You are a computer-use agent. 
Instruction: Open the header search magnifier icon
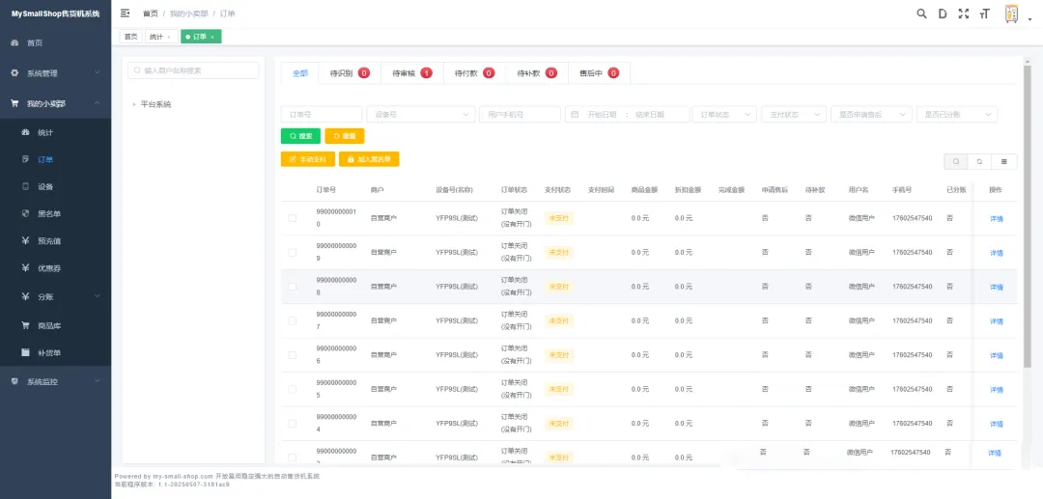[x=921, y=14]
